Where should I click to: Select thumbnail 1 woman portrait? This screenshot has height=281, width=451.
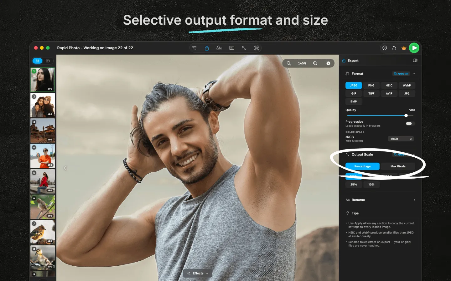point(43,80)
